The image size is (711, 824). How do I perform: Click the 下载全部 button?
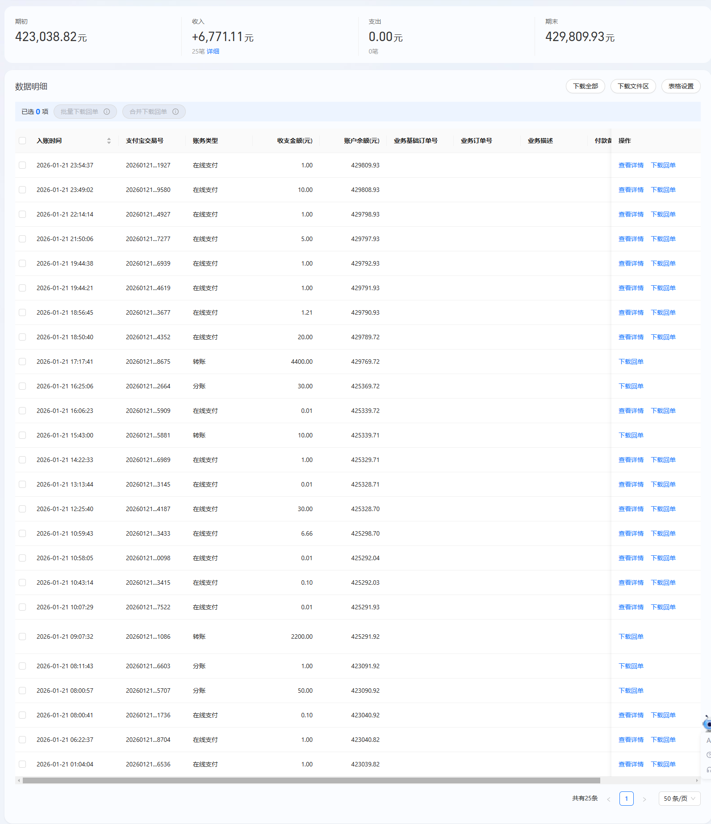tap(585, 86)
